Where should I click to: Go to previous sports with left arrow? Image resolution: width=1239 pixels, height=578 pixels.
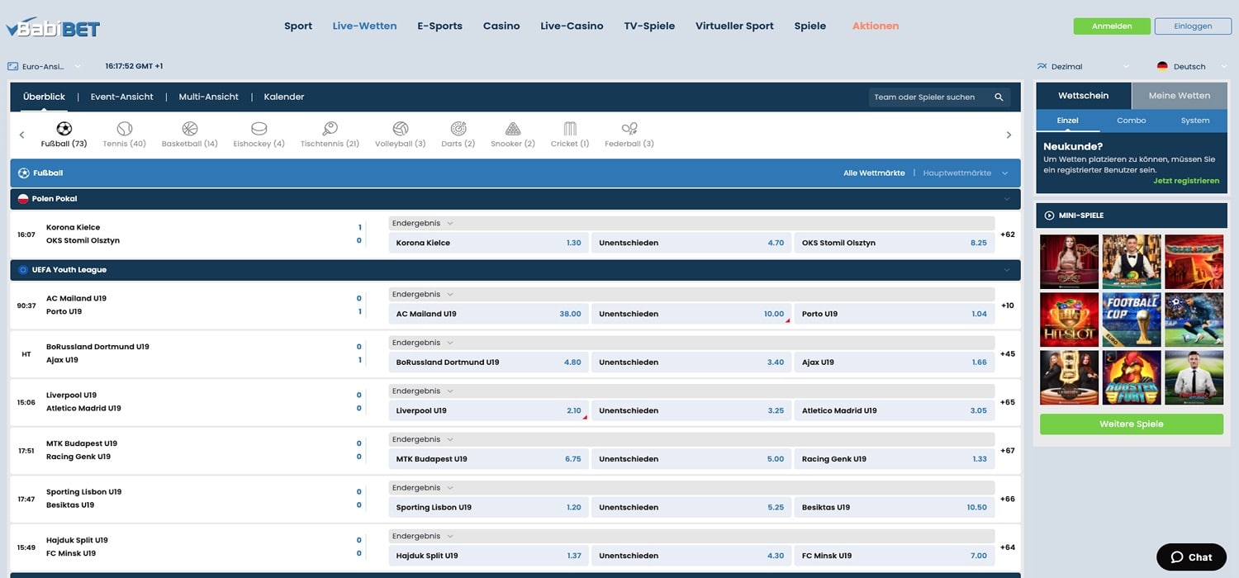22,135
